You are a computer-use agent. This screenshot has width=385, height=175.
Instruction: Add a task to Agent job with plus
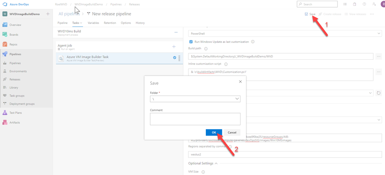tap(174, 46)
